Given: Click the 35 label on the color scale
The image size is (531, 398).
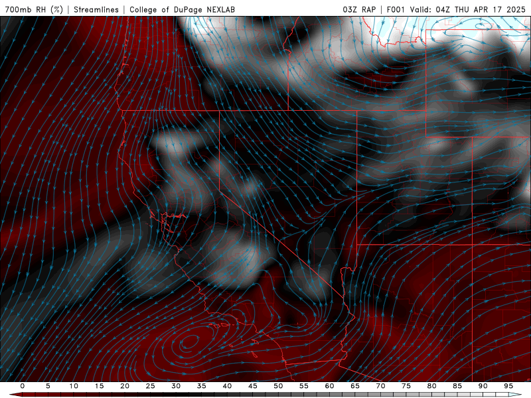Looking at the screenshot, I should pyautogui.click(x=202, y=386).
